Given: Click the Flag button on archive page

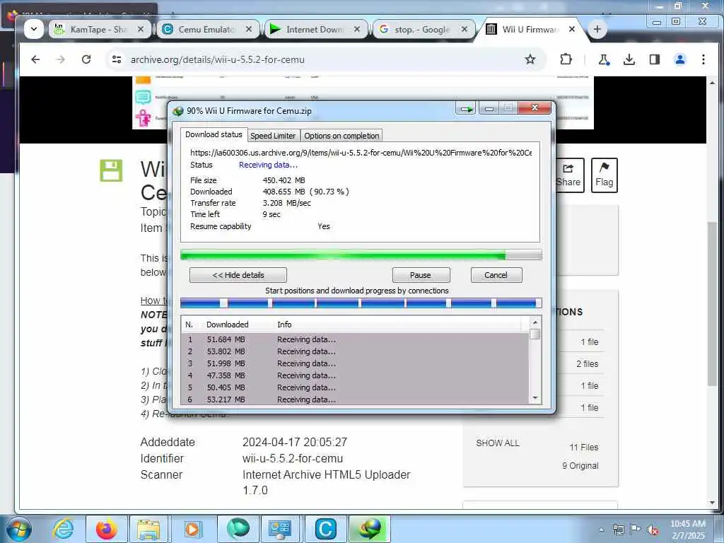Looking at the screenshot, I should [604, 175].
